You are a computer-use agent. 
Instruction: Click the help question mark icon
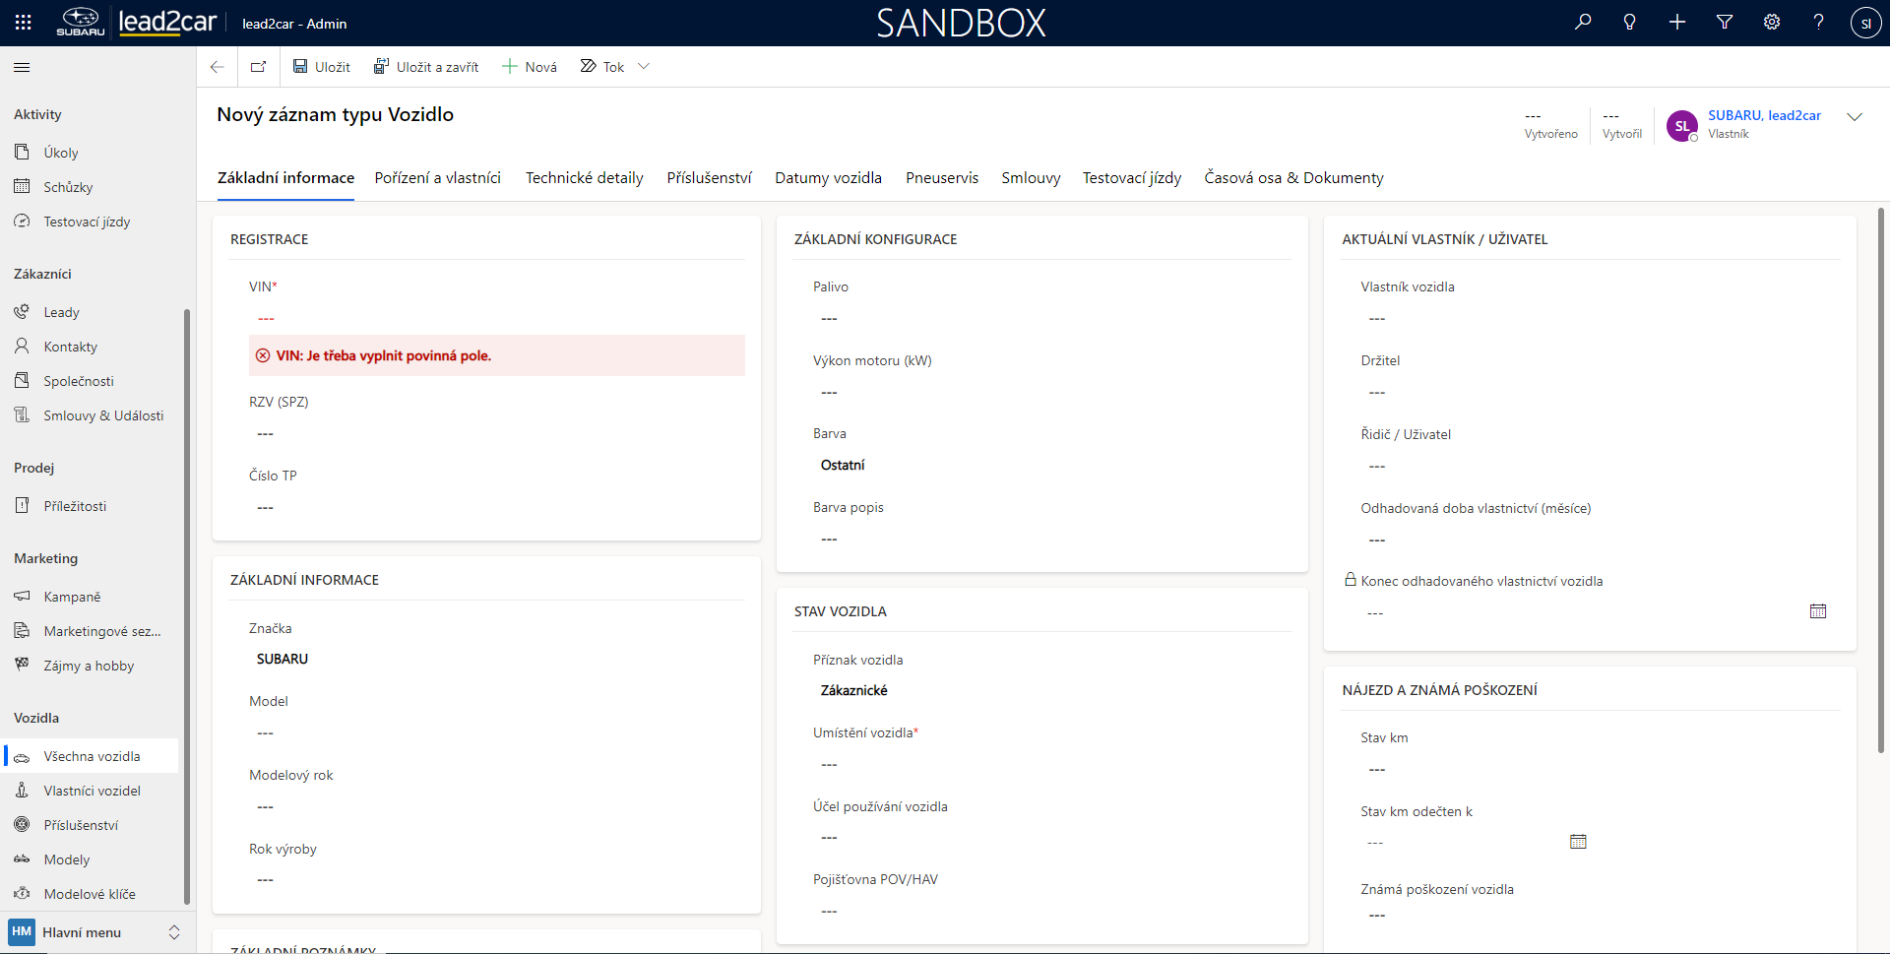[x=1818, y=23]
